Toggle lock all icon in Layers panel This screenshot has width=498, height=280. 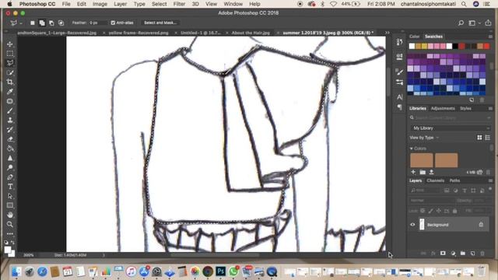[x=454, y=211]
